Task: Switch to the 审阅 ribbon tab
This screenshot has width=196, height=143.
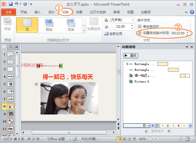Action: click(117, 12)
